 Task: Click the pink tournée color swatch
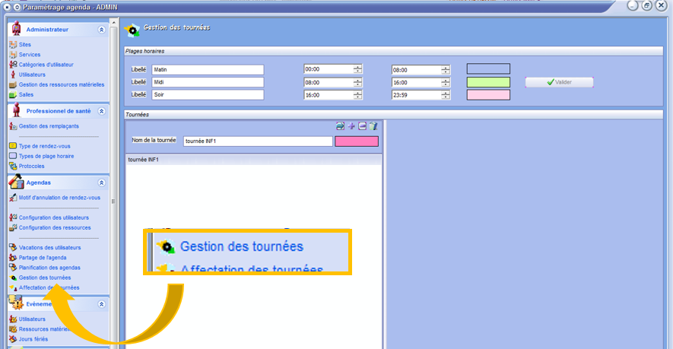[x=357, y=141]
